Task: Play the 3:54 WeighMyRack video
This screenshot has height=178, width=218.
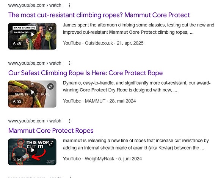Action: pyautogui.click(x=33, y=150)
